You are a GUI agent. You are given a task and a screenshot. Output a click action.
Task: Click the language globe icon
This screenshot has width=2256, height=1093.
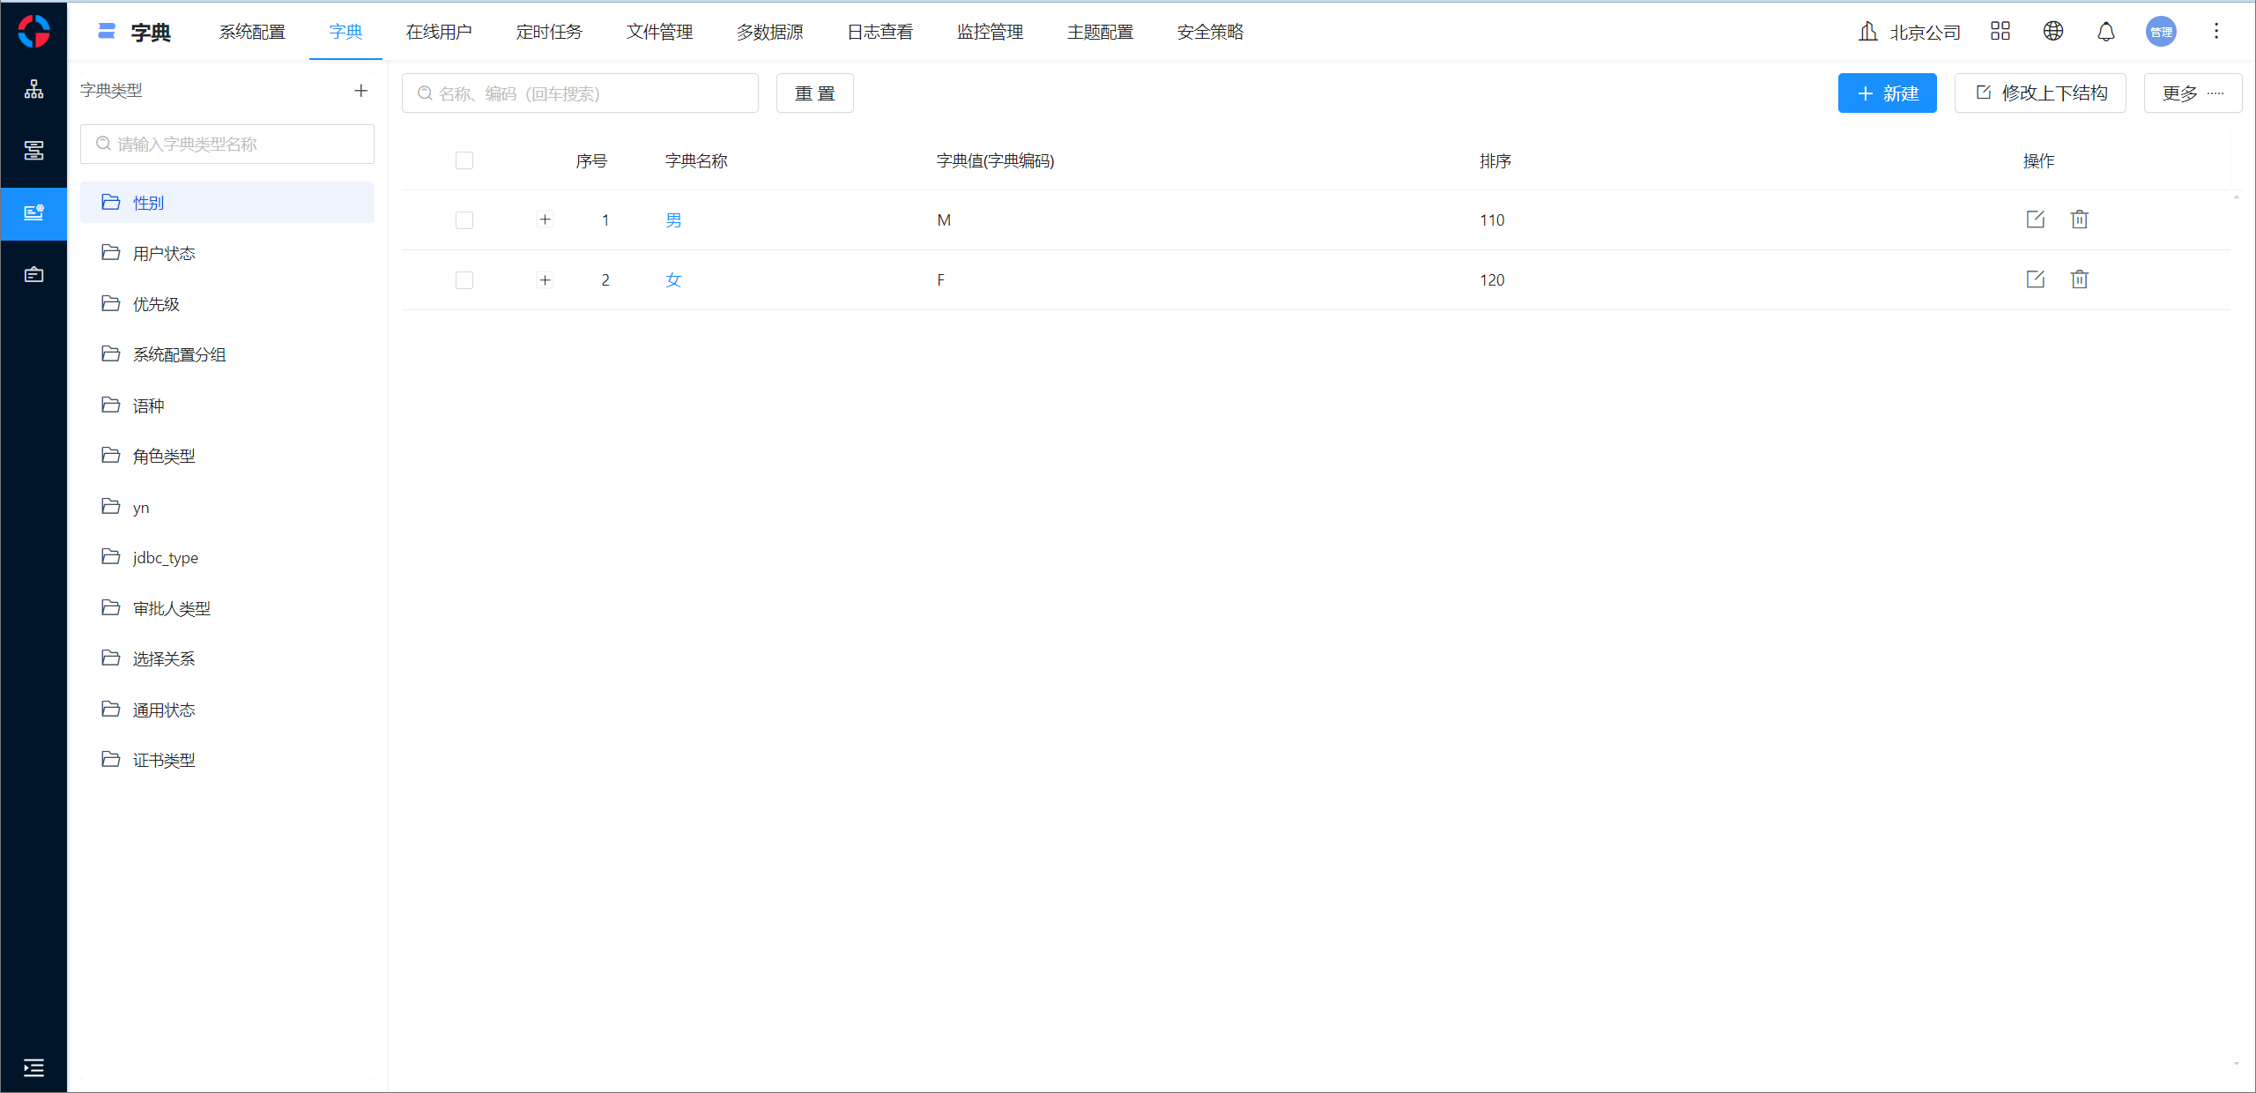[2052, 32]
